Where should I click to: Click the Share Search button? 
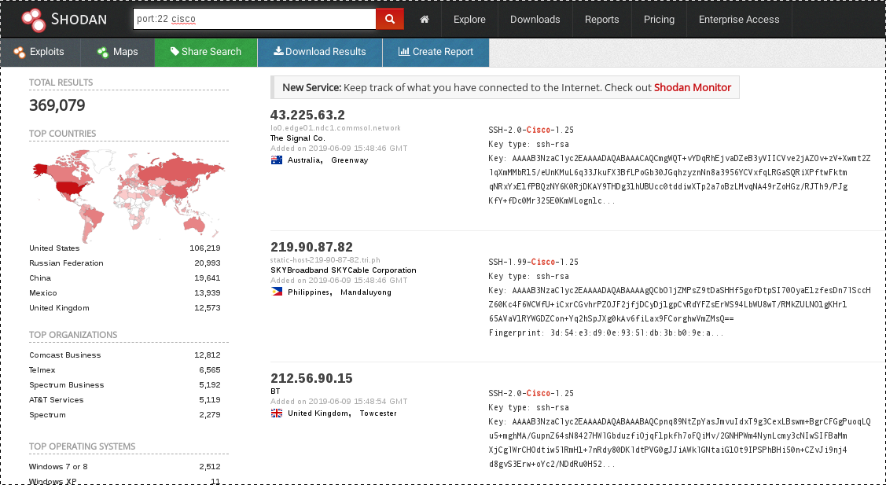click(206, 52)
